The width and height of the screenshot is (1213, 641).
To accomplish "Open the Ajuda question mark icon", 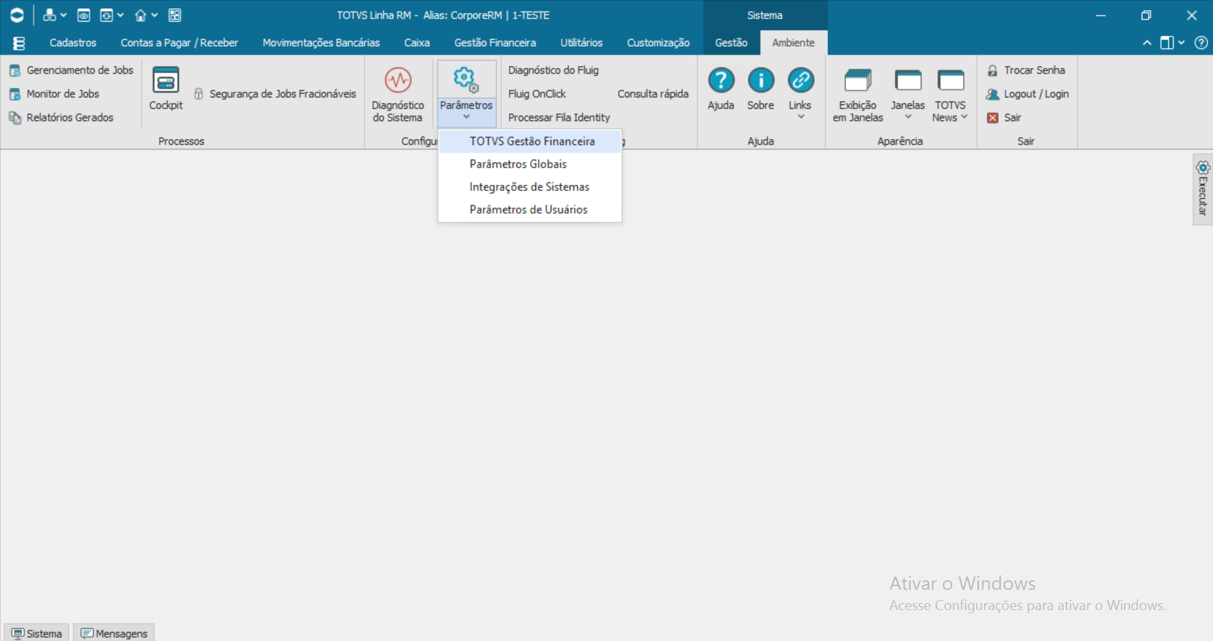I will [x=721, y=80].
